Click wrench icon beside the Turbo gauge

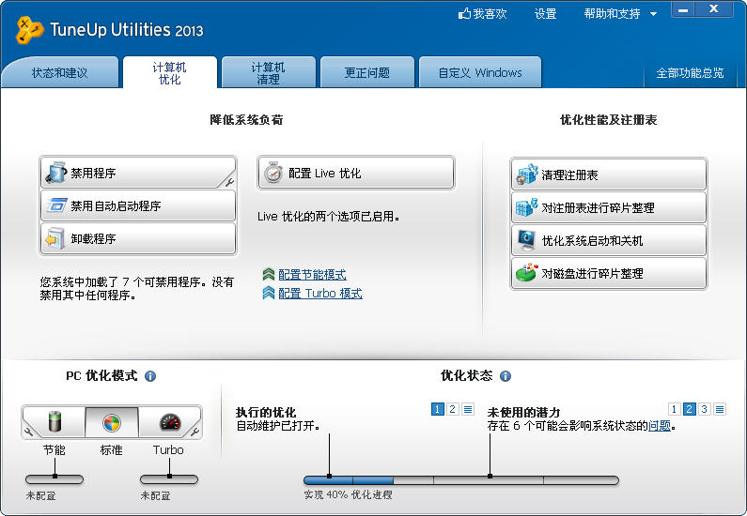tap(195, 432)
